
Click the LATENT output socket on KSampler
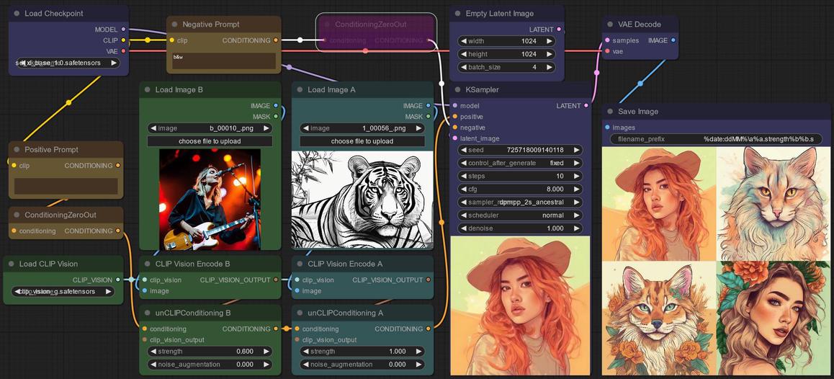(x=586, y=106)
